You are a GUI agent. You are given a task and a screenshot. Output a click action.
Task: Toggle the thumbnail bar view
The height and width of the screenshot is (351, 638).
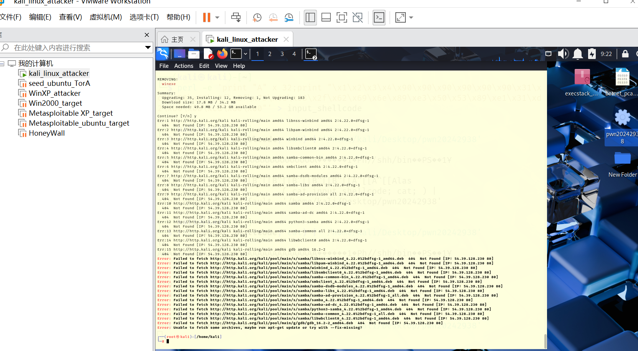(x=326, y=18)
